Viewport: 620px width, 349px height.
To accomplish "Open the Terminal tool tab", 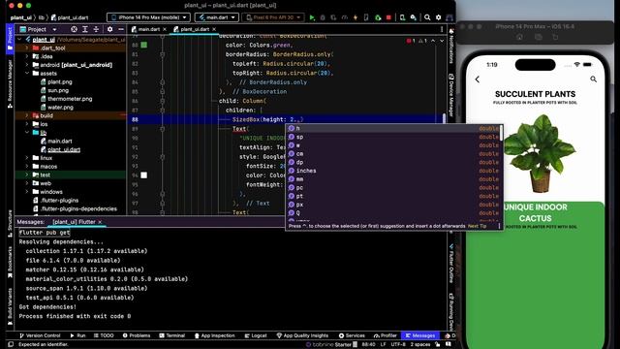I will tap(172, 335).
